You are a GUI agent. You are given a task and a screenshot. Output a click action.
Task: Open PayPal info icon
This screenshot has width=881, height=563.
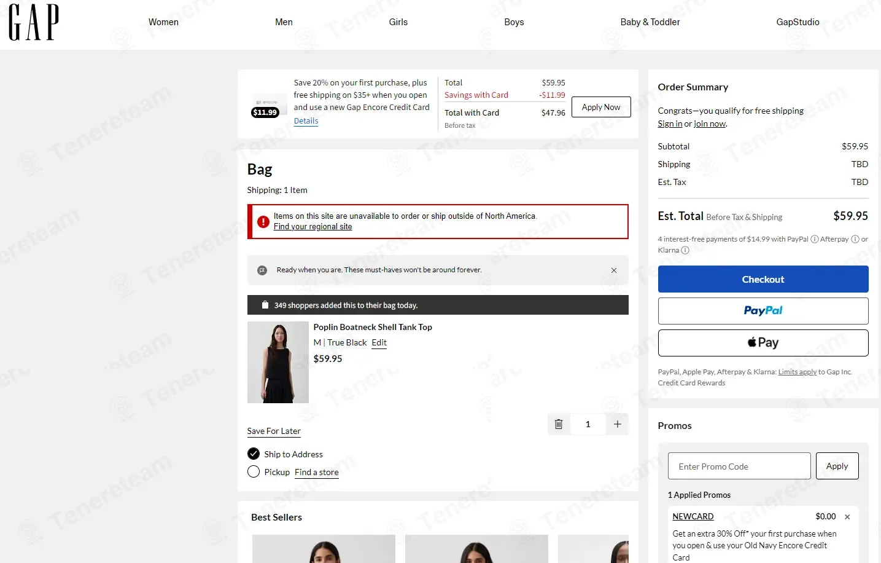coord(815,239)
